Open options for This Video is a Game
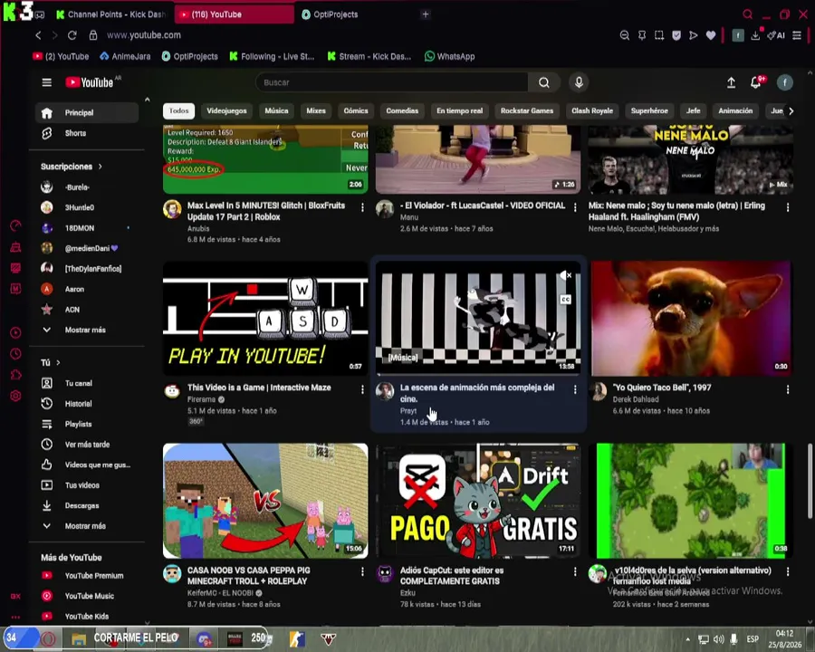 362,389
